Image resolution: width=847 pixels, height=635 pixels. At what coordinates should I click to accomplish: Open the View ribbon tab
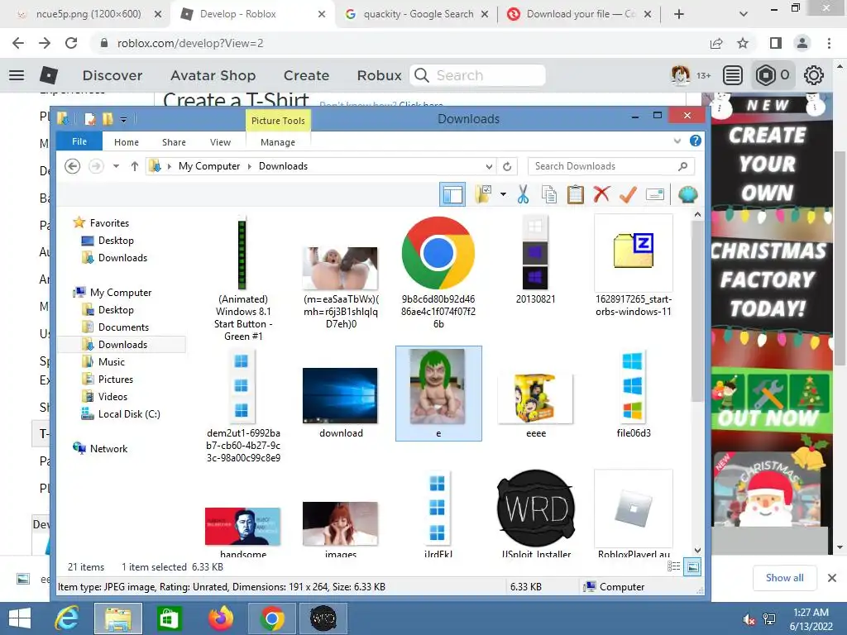tap(220, 142)
